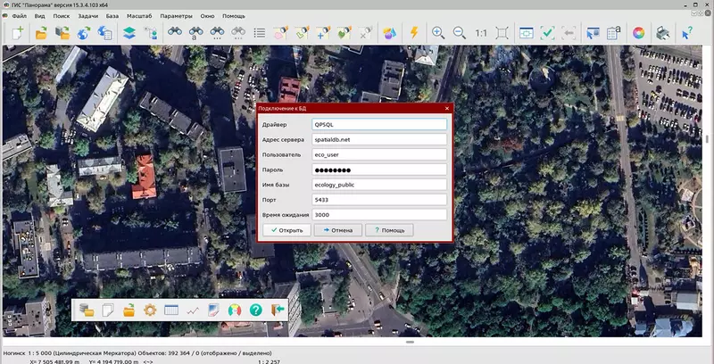Viewport: 714px width, 364px height.
Task: Open the map layers stack icon
Action: (x=129, y=33)
